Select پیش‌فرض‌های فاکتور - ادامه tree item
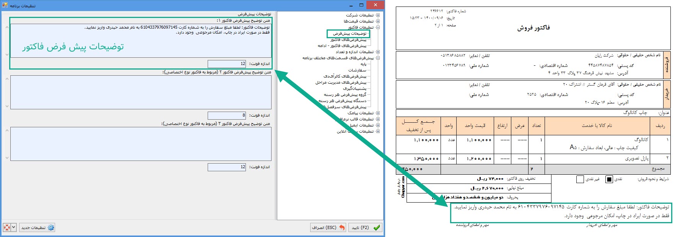Viewport: 675px width, 237px height. [x=342, y=46]
